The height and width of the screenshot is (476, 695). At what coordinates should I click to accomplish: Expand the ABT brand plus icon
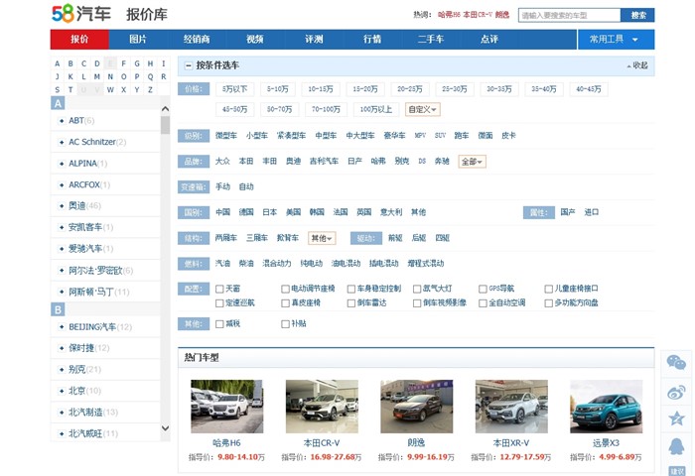pyautogui.click(x=62, y=121)
